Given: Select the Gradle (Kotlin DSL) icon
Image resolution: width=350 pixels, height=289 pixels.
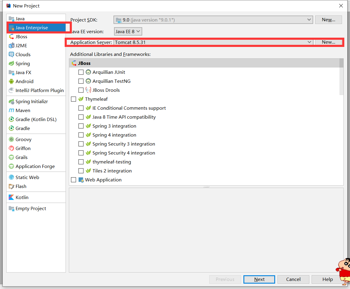Looking at the screenshot, I should click(x=11, y=120).
